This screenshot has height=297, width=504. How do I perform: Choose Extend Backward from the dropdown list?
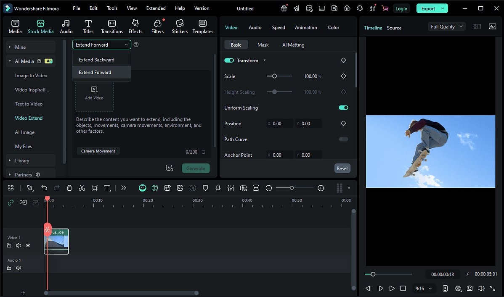(96, 60)
